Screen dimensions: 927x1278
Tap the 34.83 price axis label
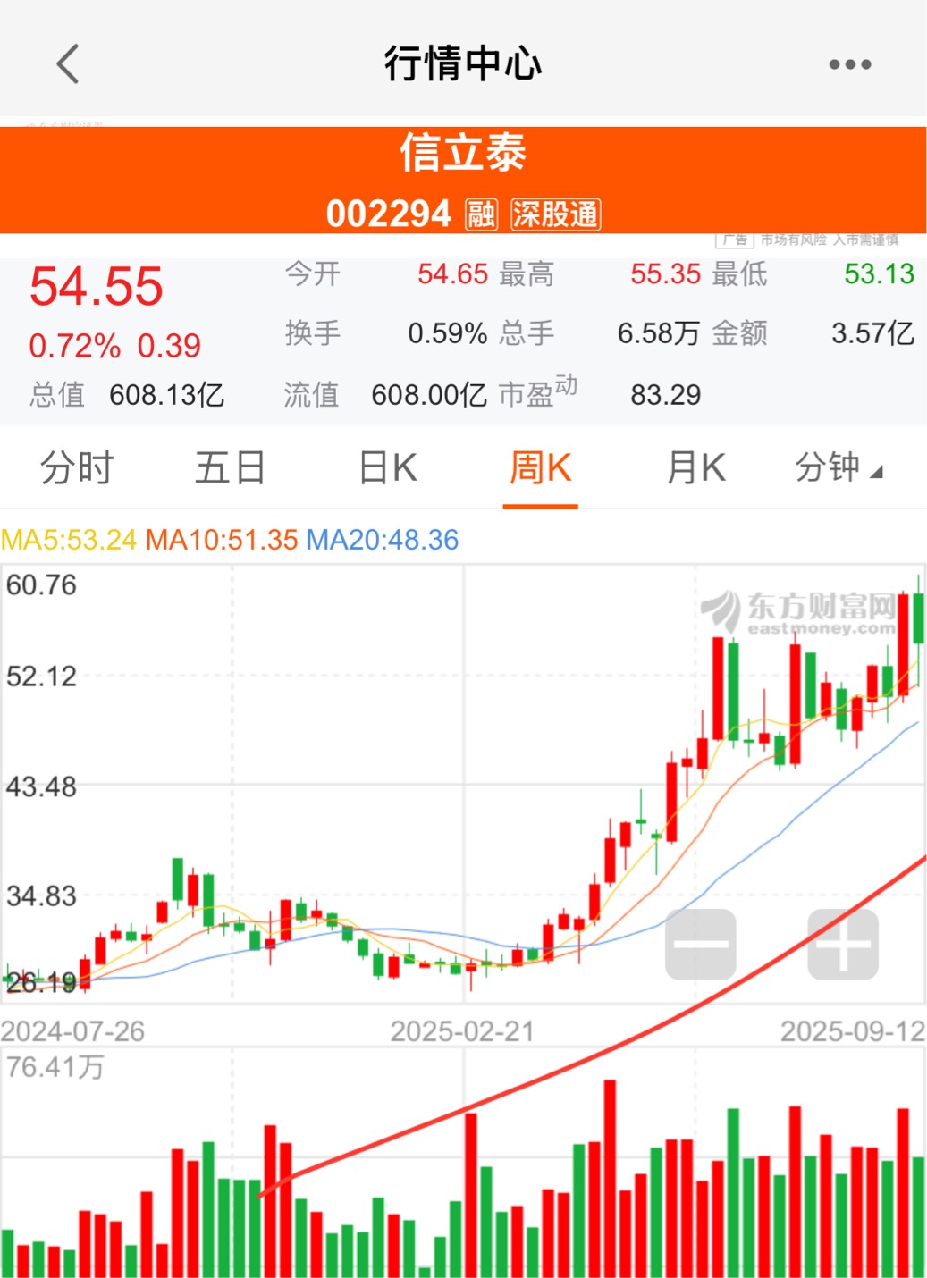tap(41, 896)
